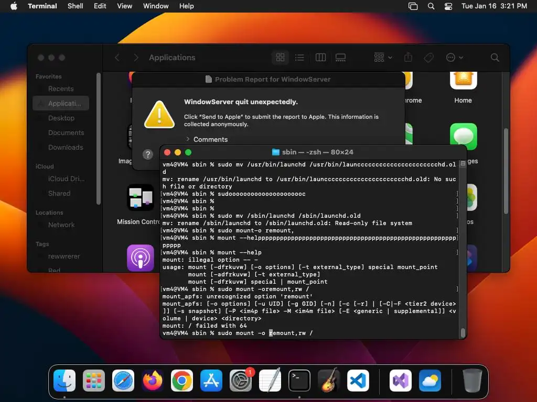Click the Finder Tags toolbar icon
This screenshot has height=402, width=537.
tap(428, 58)
